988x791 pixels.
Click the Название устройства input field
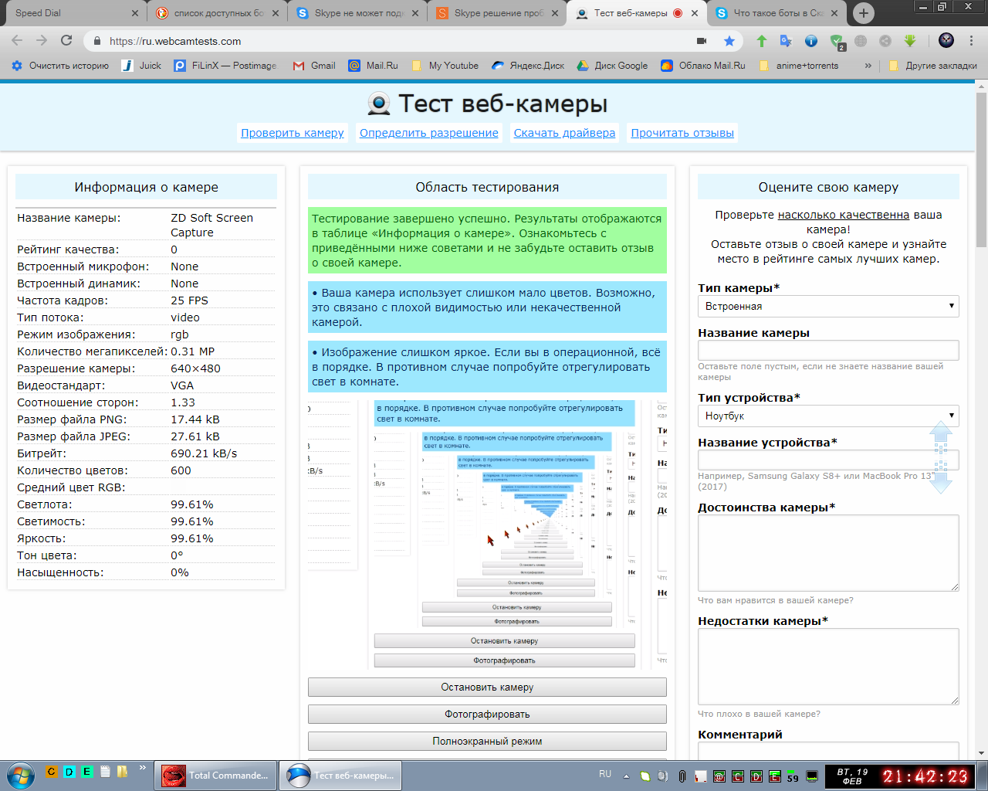tap(828, 460)
